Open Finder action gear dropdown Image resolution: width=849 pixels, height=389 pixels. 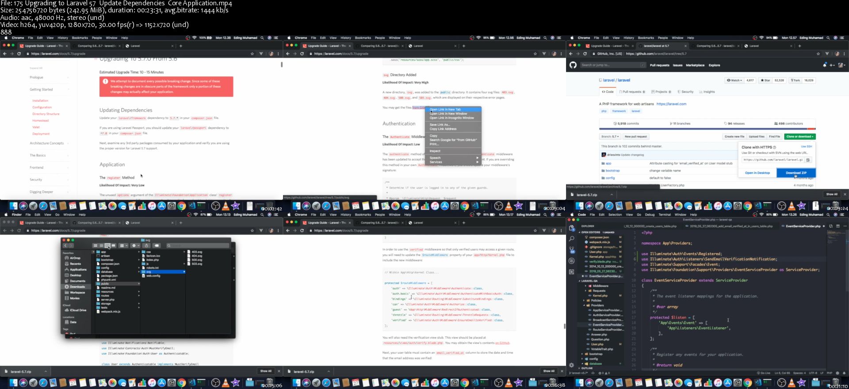pos(134,245)
